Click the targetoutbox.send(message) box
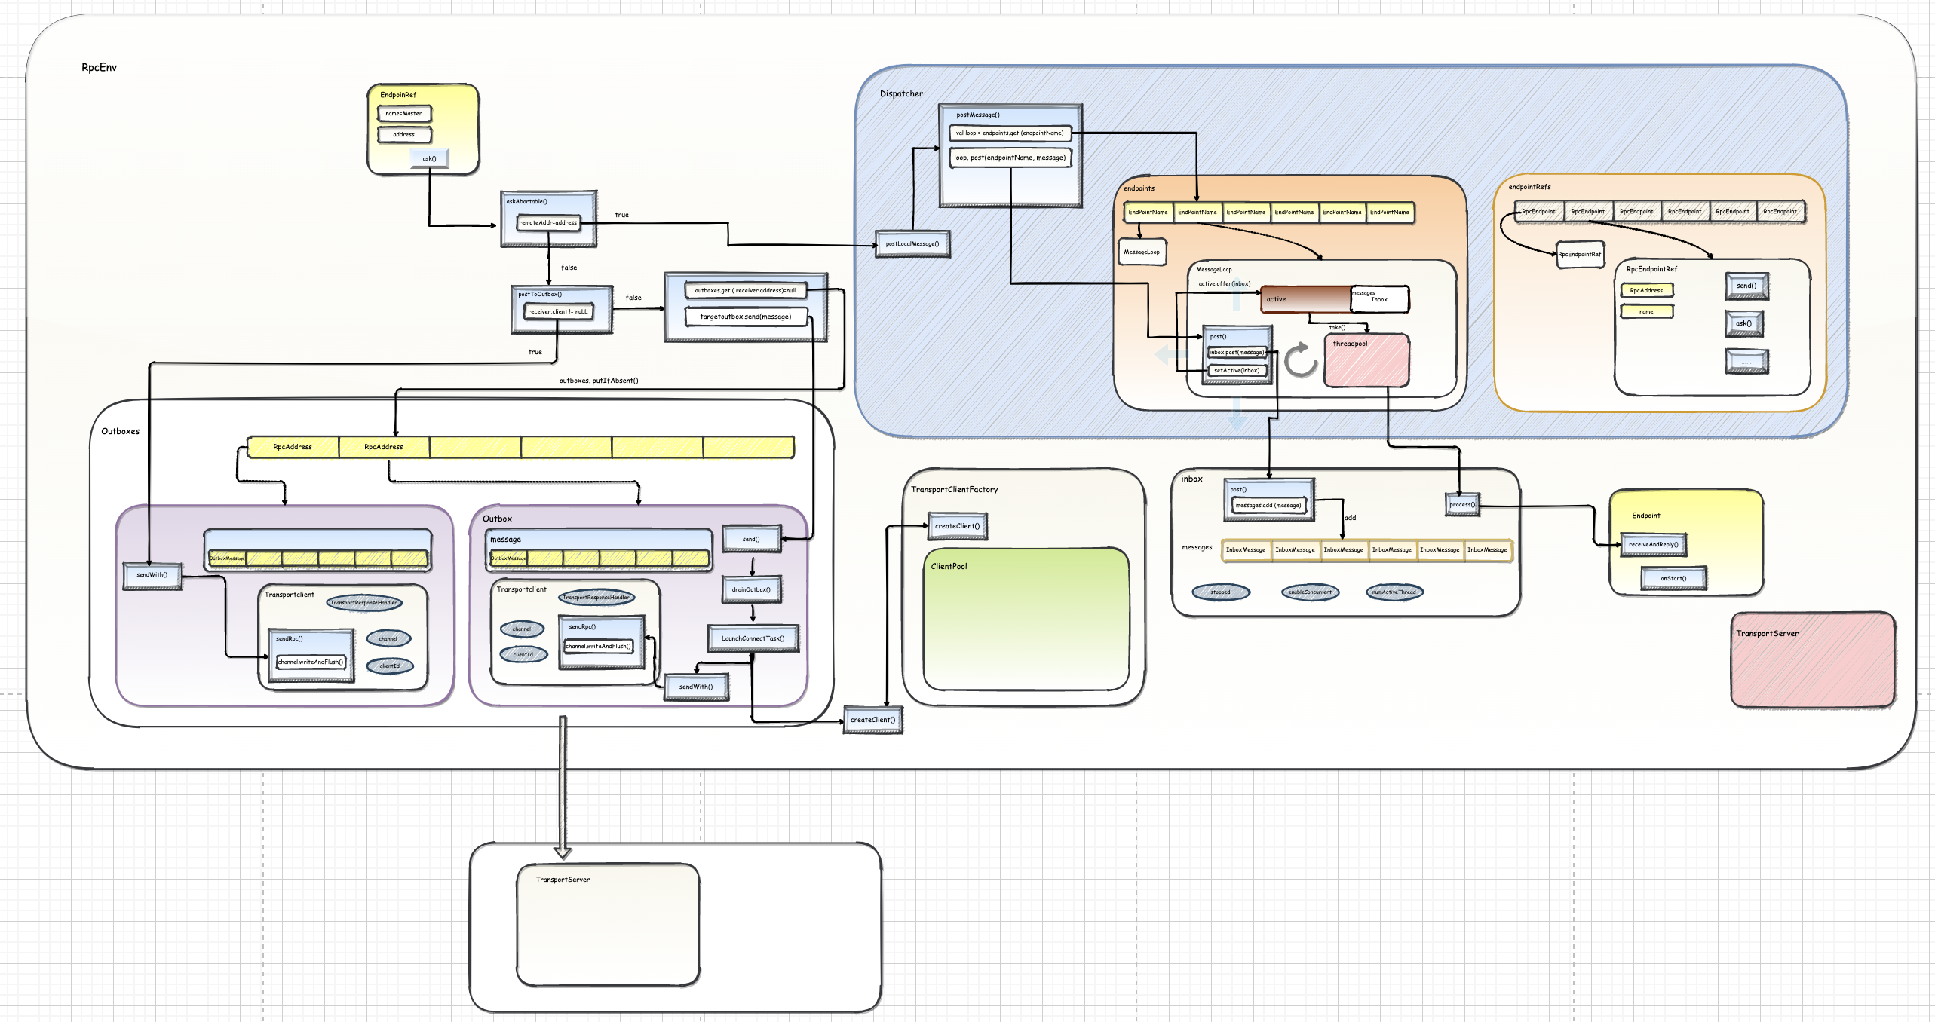Viewport: 1935px width, 1022px height. pos(746,317)
